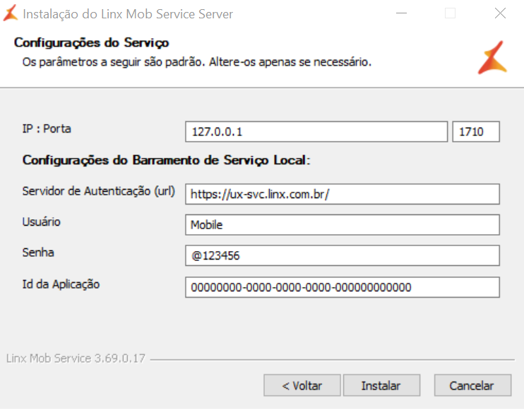Go back with the < Voltar button
Image resolution: width=524 pixels, height=409 pixels.
pyautogui.click(x=302, y=385)
